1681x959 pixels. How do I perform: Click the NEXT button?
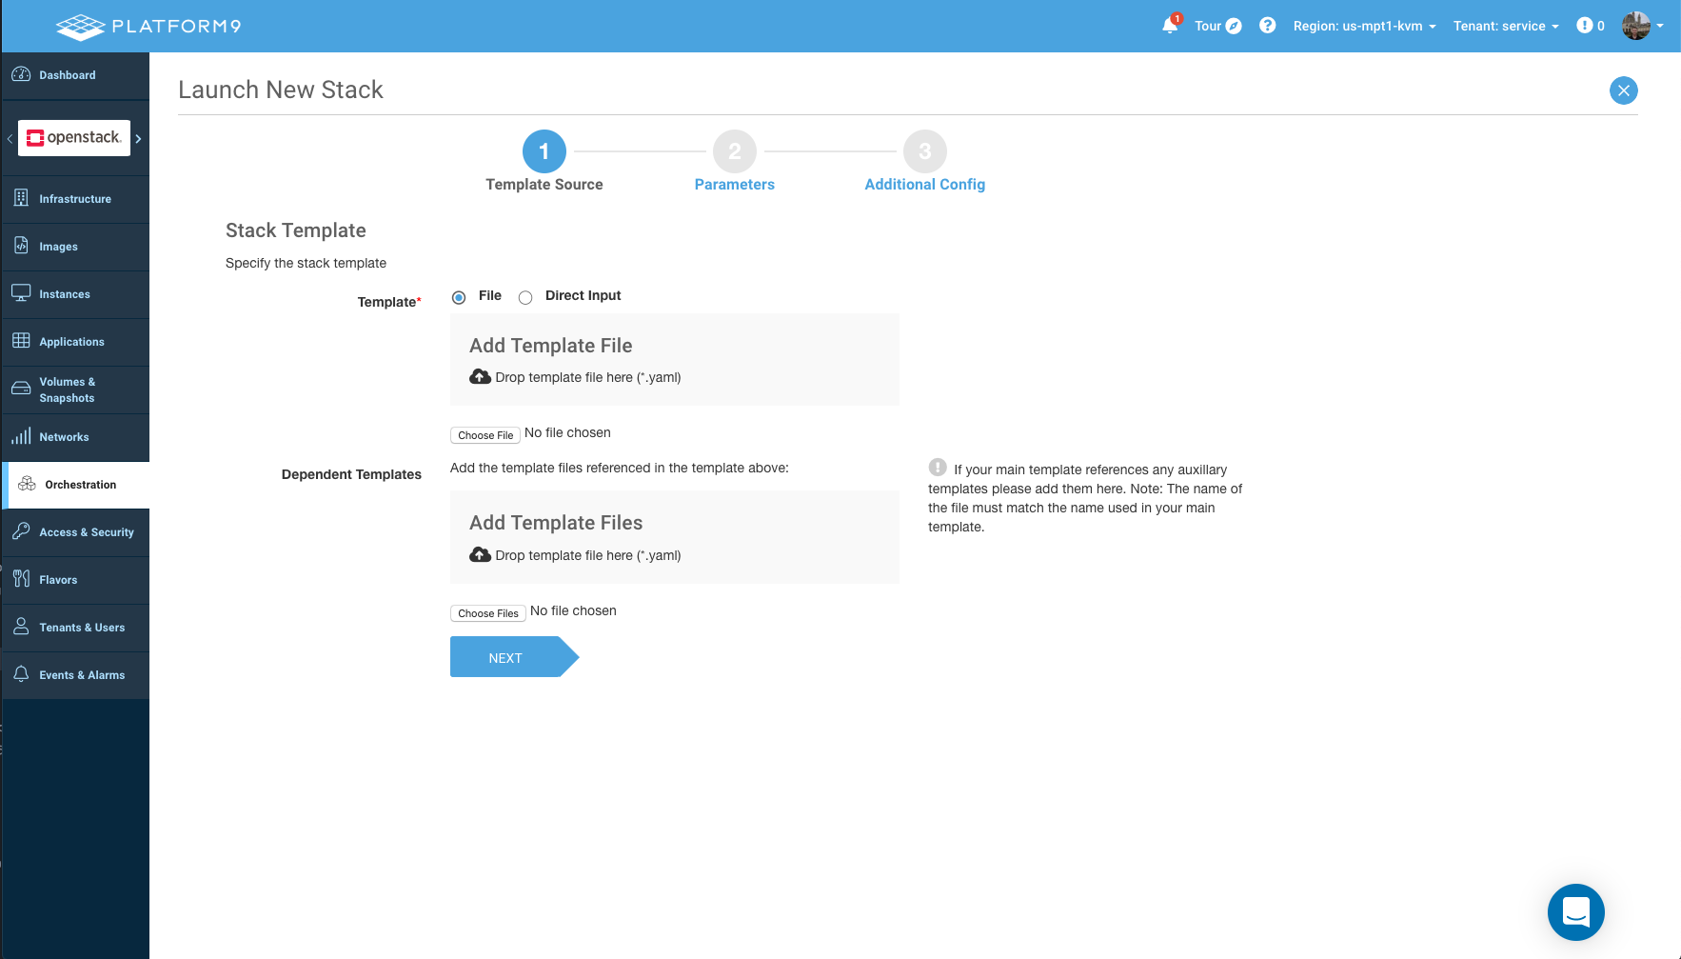click(506, 658)
